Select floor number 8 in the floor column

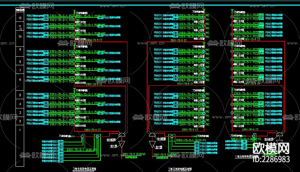(x=20, y=61)
